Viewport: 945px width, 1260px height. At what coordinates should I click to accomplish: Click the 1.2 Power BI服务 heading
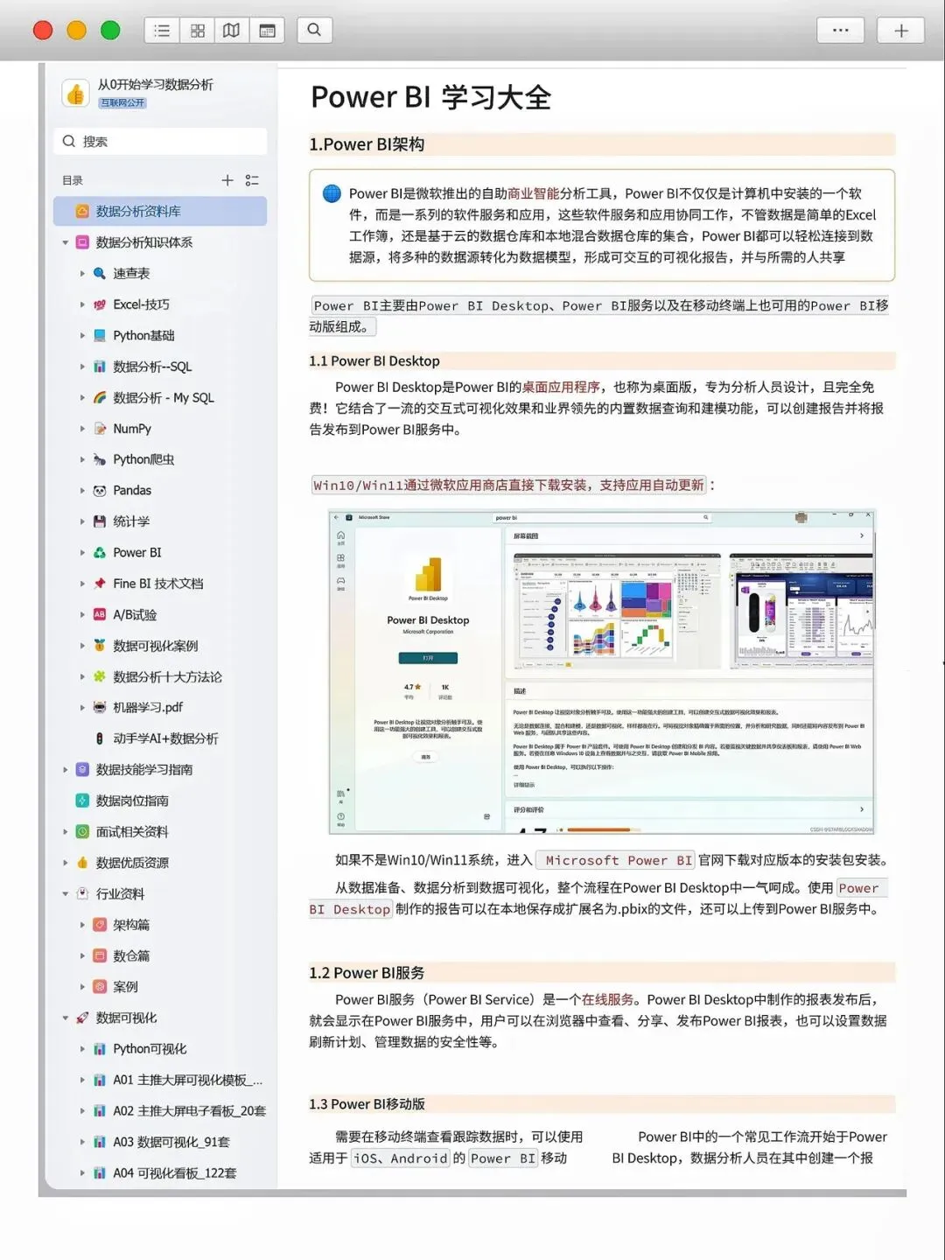click(x=367, y=973)
